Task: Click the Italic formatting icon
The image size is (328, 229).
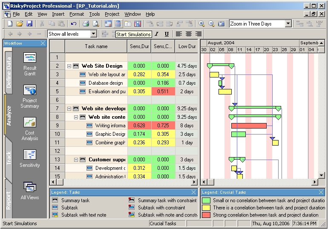Action: click(157, 34)
